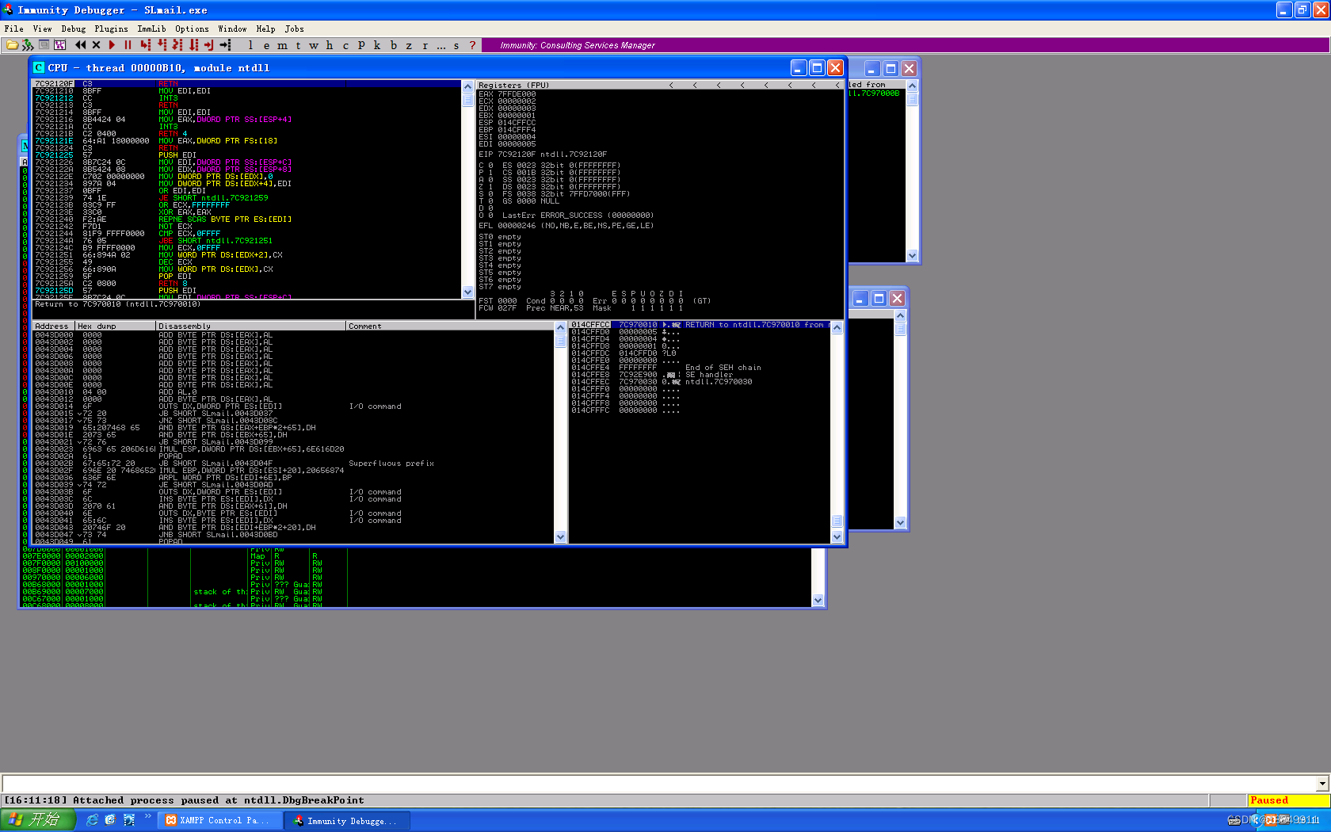This screenshot has height=832, width=1331.
Task: Open the File menu
Action: point(13,29)
